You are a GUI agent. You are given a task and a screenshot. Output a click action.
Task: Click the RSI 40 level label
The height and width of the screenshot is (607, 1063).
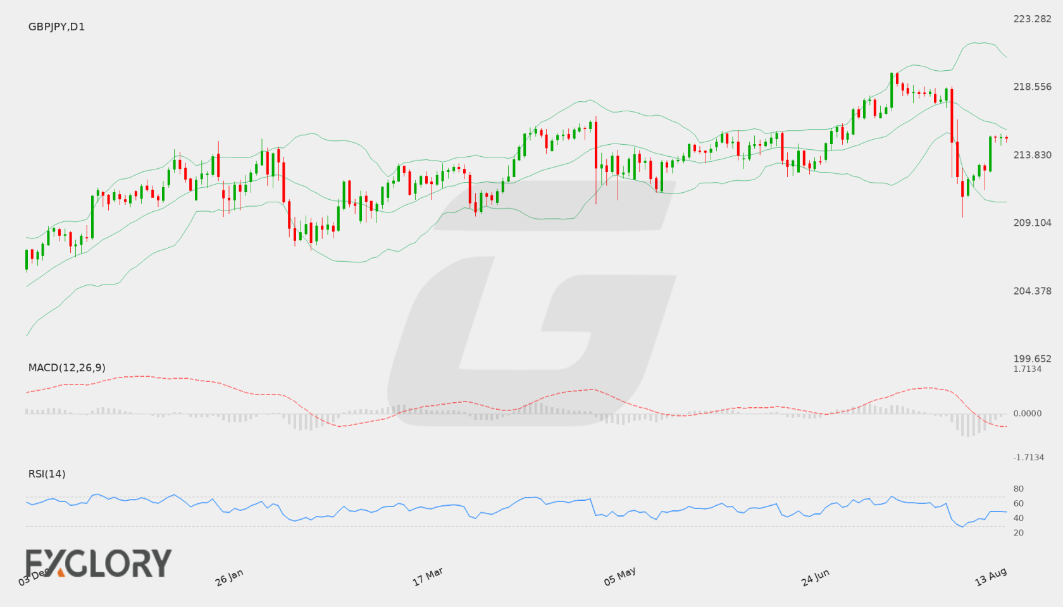tap(1018, 518)
